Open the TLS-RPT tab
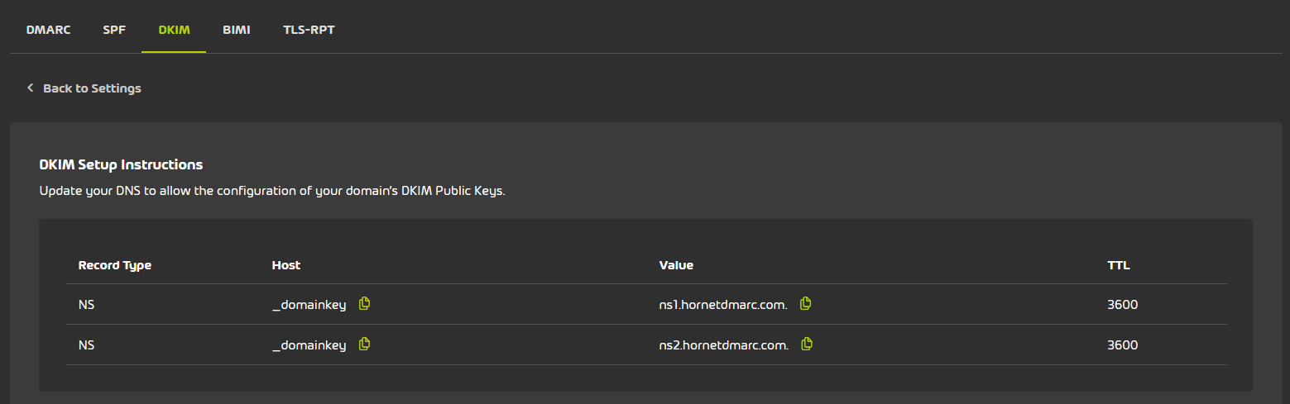Image resolution: width=1290 pixels, height=404 pixels. coord(309,30)
